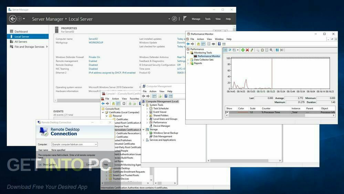
Task: Expand Data Collector Sets in the Performance tree
Action: tap(188, 60)
